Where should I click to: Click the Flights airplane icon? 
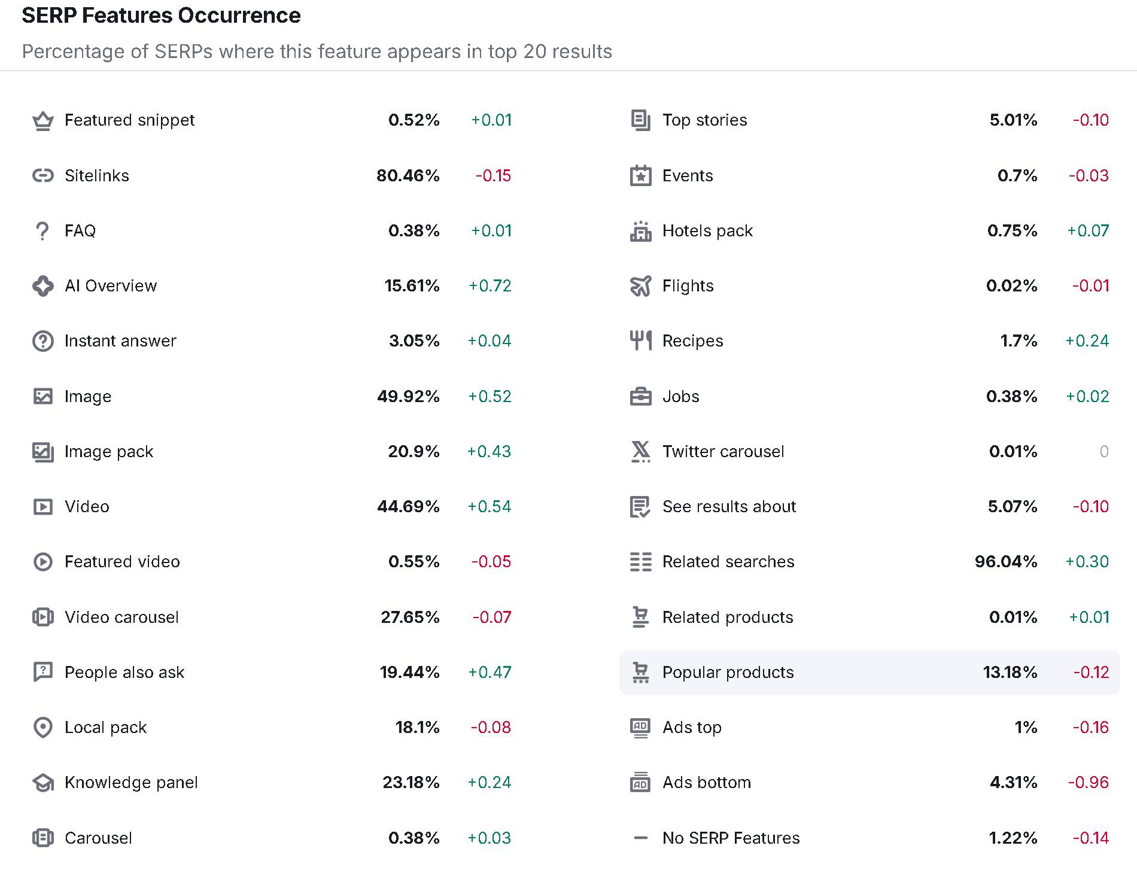click(640, 286)
